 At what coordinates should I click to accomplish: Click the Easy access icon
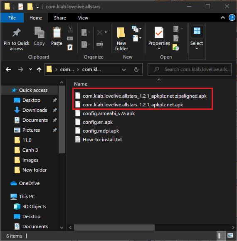pyautogui.click(x=135, y=38)
